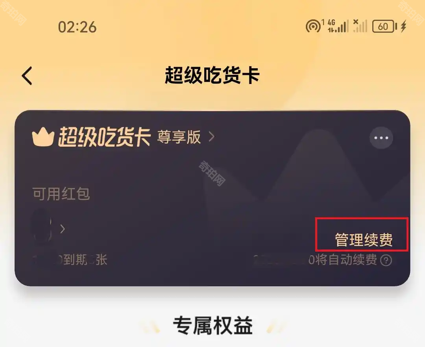
Task: Tap the 超级吃货卡 card logo text
Action: click(104, 137)
